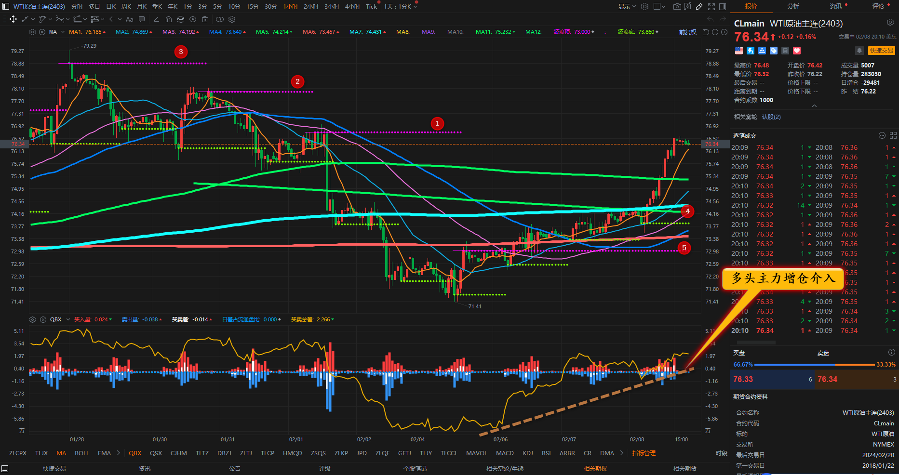This screenshot has width=899, height=475.
Task: Toggle the right quote sidebar icon
Action: click(723, 6)
